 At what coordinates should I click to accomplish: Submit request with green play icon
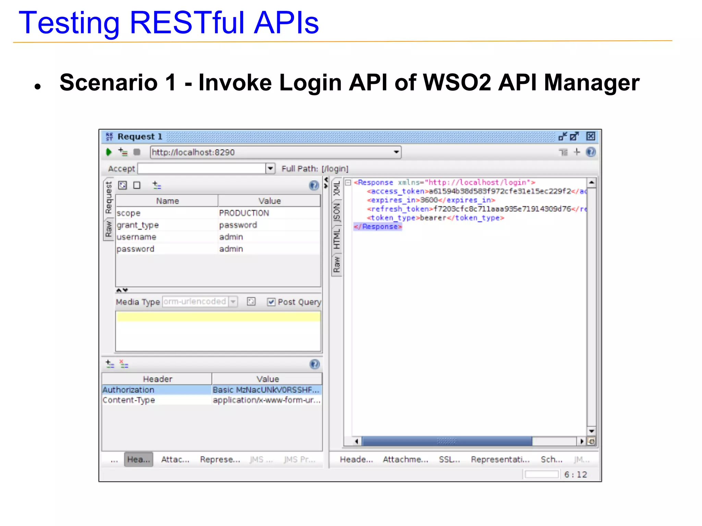(109, 152)
